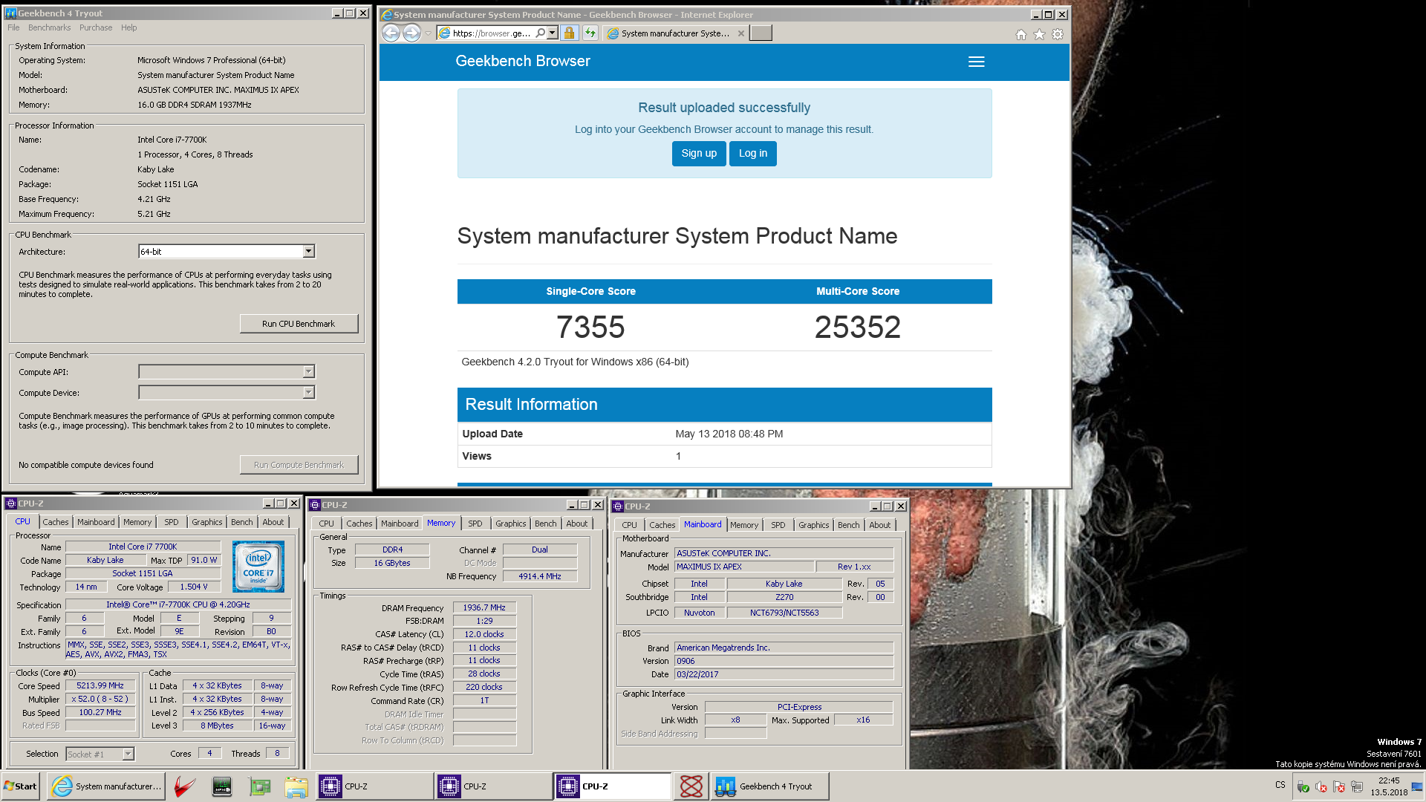Open the red swoosh taskbar icon

tap(185, 786)
